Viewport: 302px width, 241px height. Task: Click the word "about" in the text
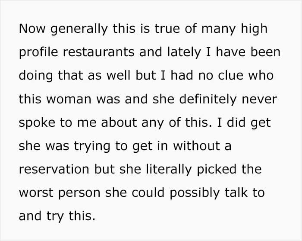point(119,122)
